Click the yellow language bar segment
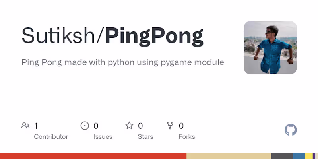The image size is (318, 159). (309, 156)
